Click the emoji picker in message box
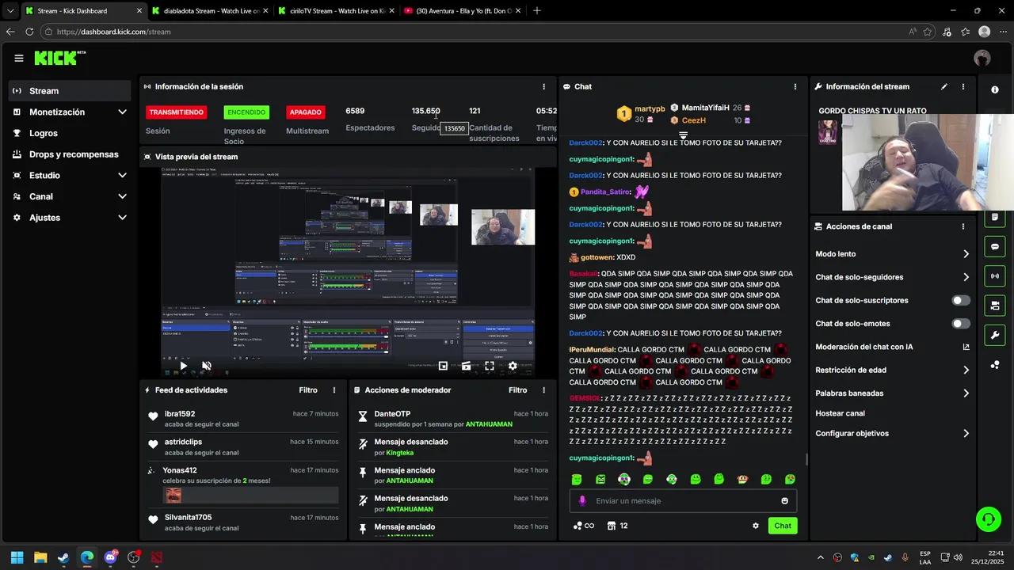Screen dimensions: 1014x570 pos(785,501)
